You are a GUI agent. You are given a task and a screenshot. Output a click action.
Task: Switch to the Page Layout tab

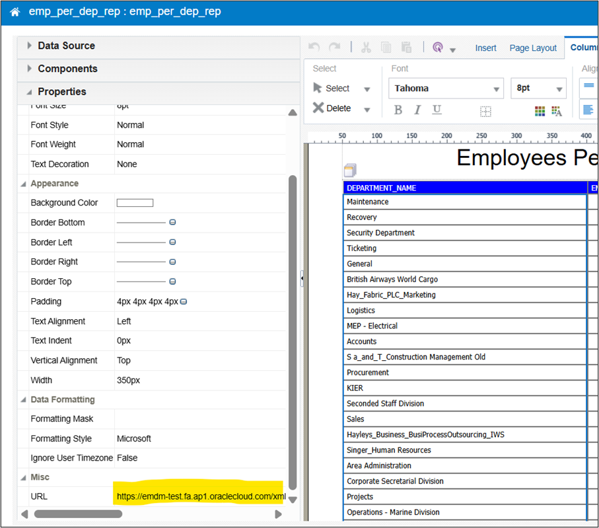click(533, 48)
